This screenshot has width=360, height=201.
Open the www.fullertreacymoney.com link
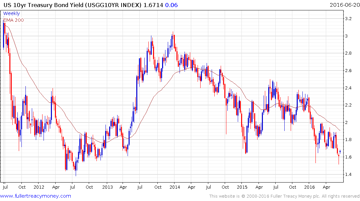coord(35,196)
